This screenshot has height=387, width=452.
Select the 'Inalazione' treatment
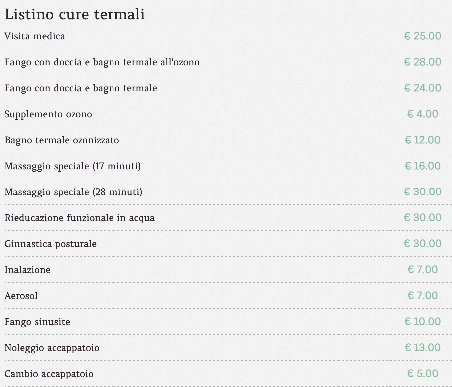pos(27,270)
